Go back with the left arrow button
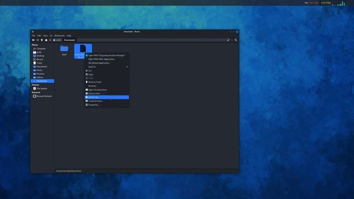 point(33,40)
